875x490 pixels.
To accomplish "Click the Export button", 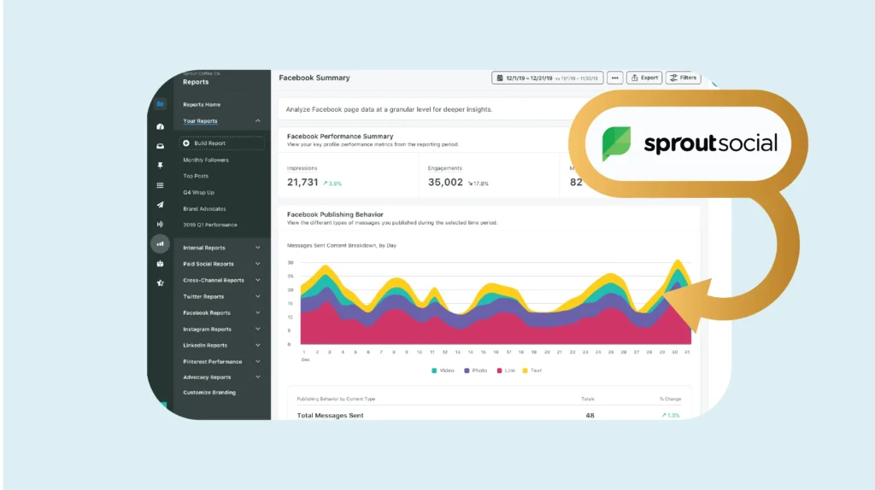I will 644,78.
